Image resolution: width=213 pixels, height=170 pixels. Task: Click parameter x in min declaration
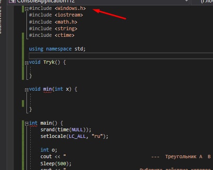click(68, 89)
